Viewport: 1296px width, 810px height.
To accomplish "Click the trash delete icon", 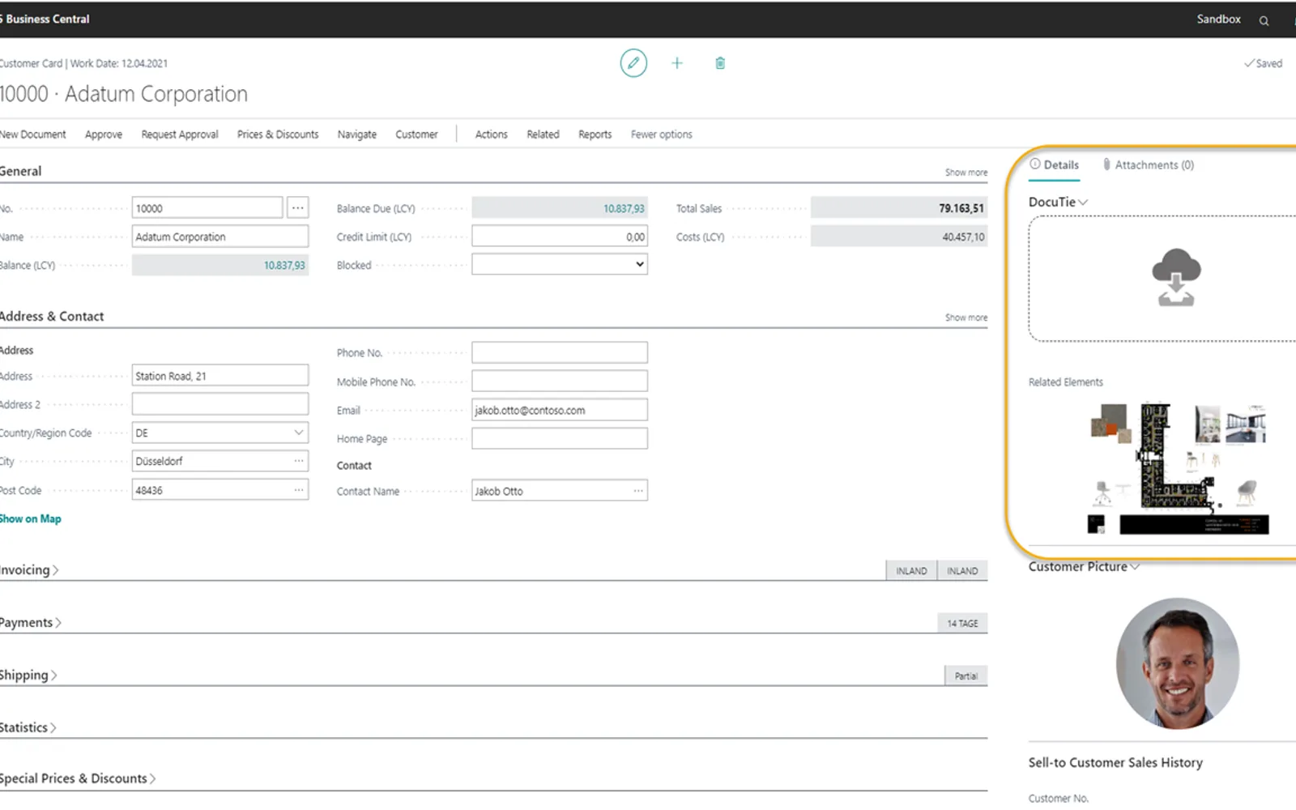I will tap(720, 63).
